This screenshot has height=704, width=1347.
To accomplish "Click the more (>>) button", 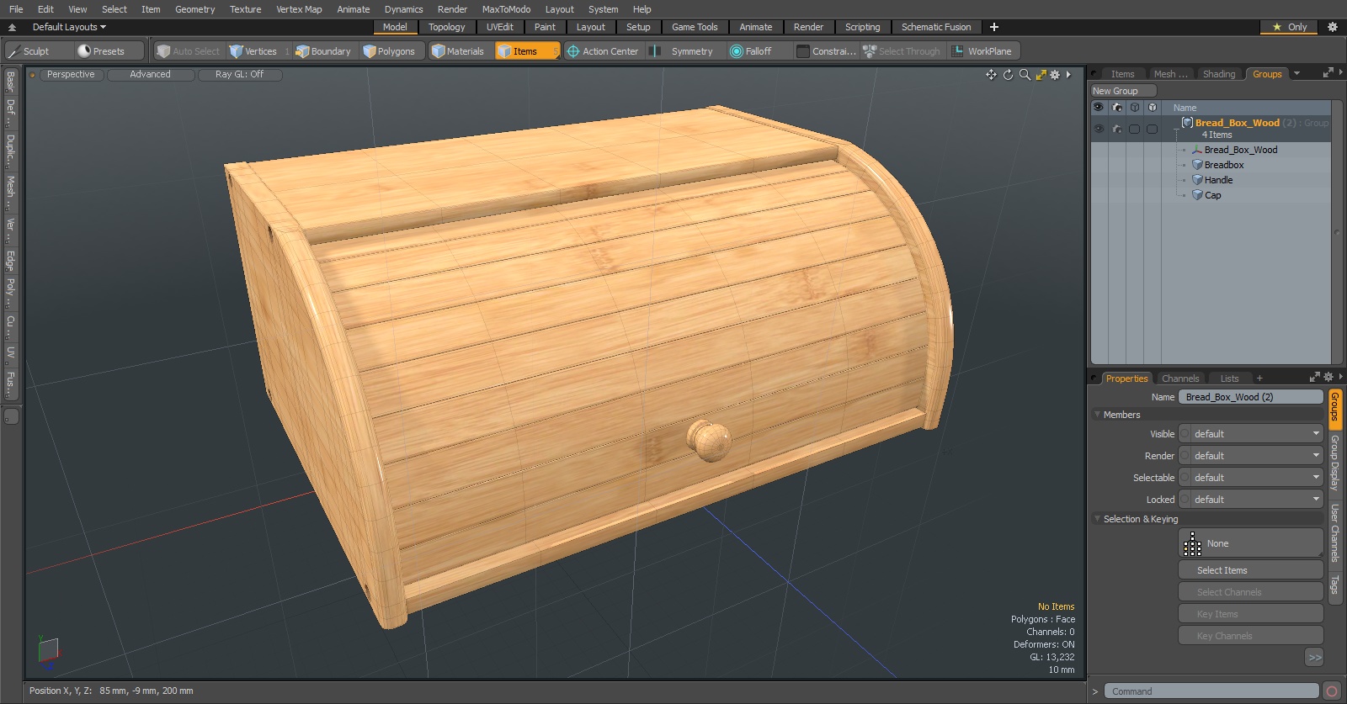I will coord(1314,658).
